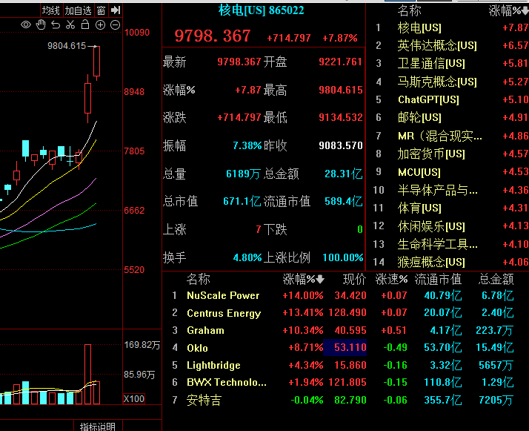The width and height of the screenshot is (529, 431).
Task: Sort stocks by 涨速% column header
Action: pos(391,279)
